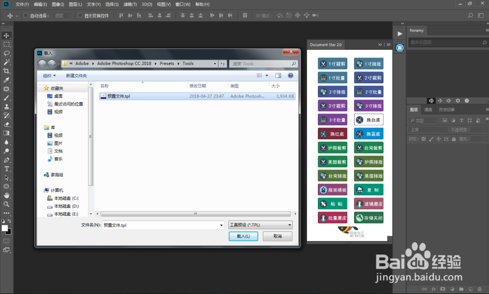Click the foreground color swatch
The image size is (489, 294).
point(5,228)
